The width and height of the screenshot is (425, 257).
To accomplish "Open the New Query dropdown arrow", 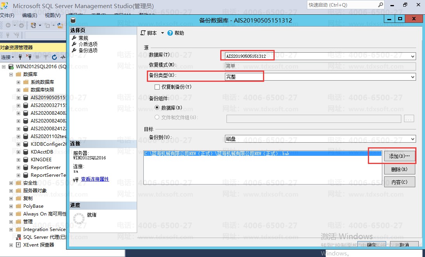I will [40, 25].
